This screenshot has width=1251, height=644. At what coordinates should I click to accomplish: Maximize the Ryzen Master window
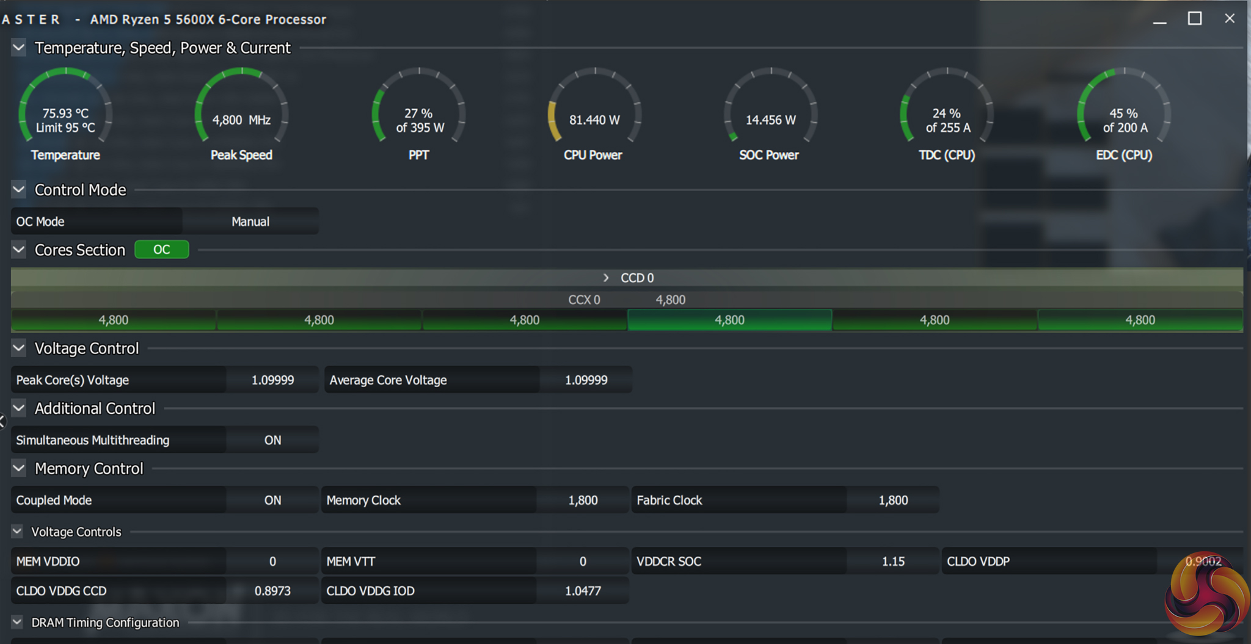pos(1195,19)
